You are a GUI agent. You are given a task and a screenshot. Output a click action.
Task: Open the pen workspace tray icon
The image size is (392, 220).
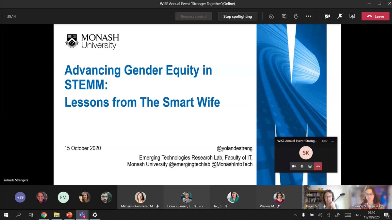[x=337, y=215]
